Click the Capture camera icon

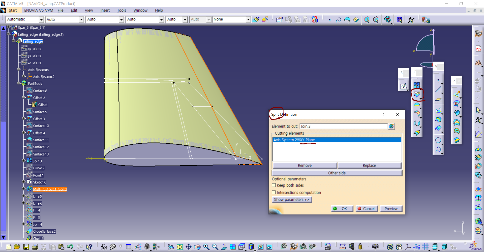click(x=375, y=246)
